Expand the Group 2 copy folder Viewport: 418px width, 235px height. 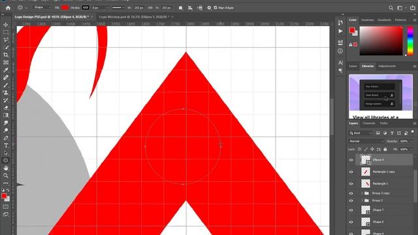tap(362, 193)
